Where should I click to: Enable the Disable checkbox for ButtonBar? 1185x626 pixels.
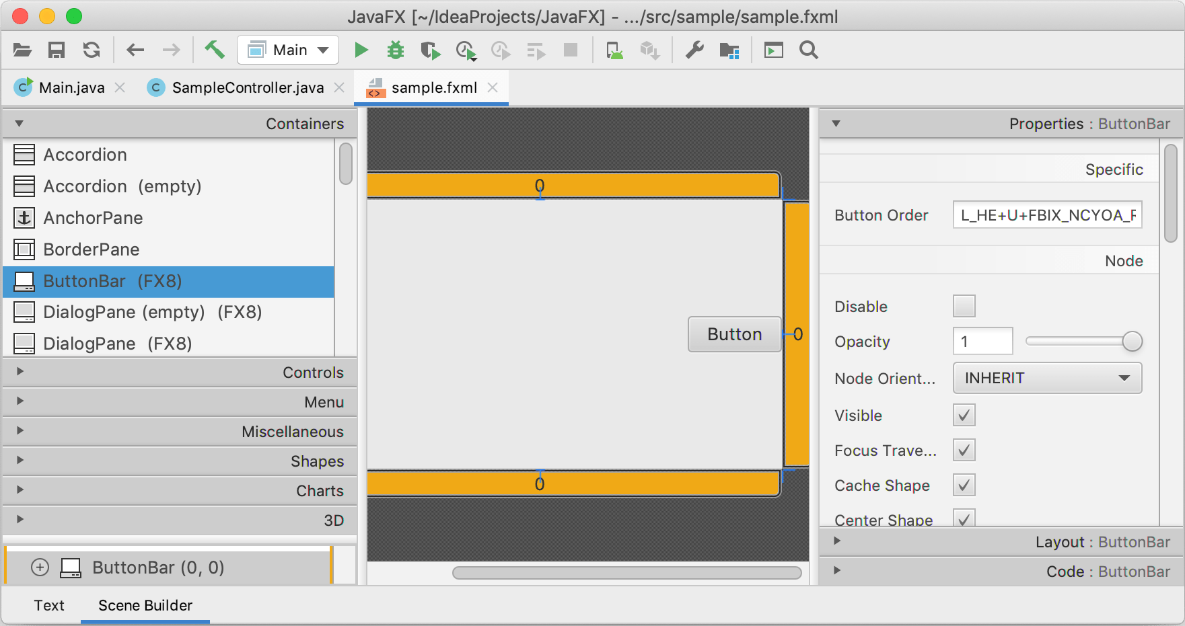(x=964, y=306)
